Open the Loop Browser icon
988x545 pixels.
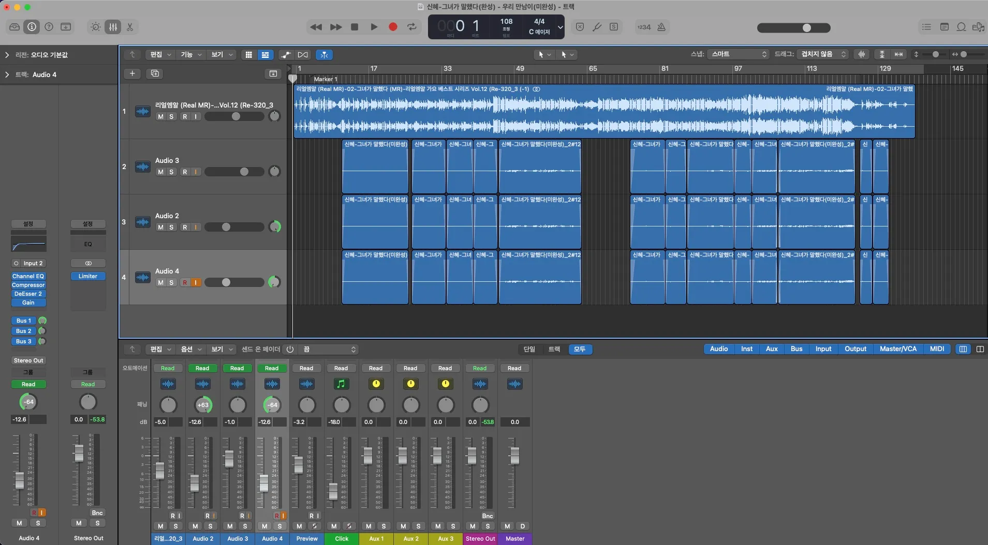[x=961, y=27]
